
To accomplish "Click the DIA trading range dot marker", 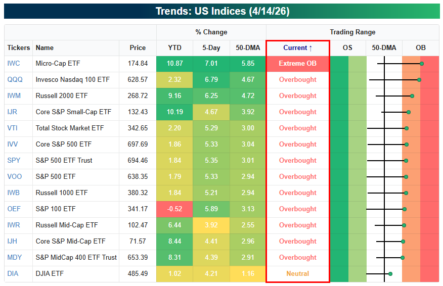I will pos(390,274).
